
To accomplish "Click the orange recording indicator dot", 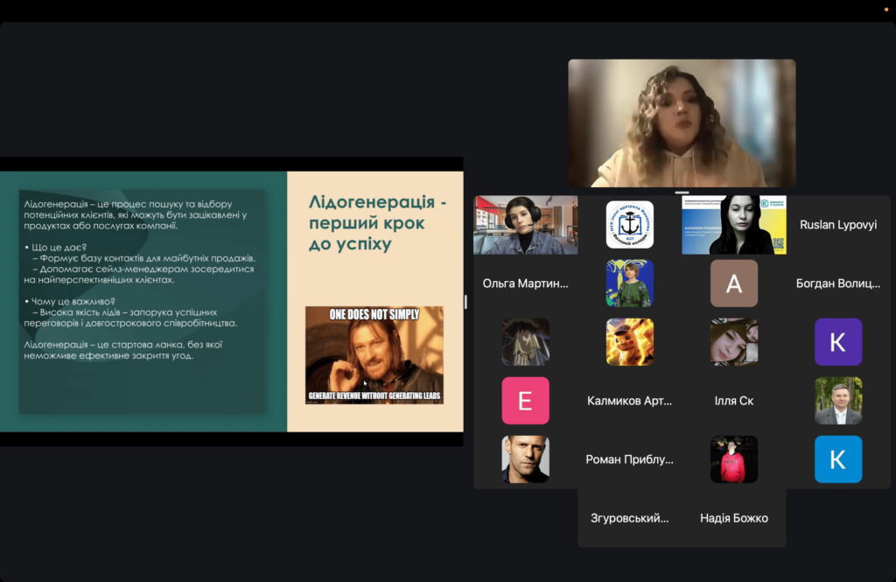I will pos(886,9).
